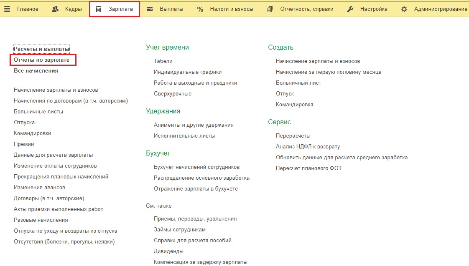Open the Дивиденды link
The height and width of the screenshot is (266, 469).
(168, 251)
